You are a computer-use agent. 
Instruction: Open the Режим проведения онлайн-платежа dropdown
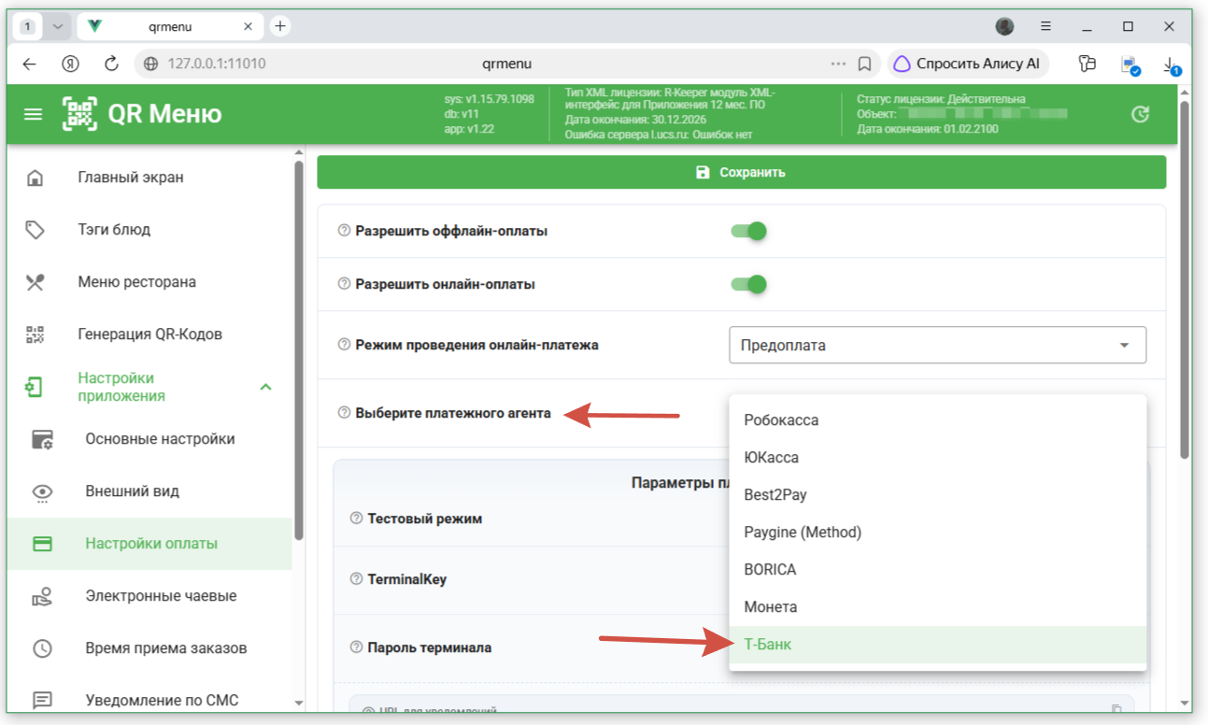click(x=937, y=345)
